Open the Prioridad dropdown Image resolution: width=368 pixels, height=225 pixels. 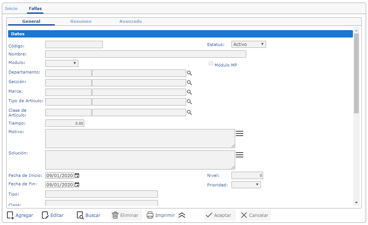tap(246, 185)
